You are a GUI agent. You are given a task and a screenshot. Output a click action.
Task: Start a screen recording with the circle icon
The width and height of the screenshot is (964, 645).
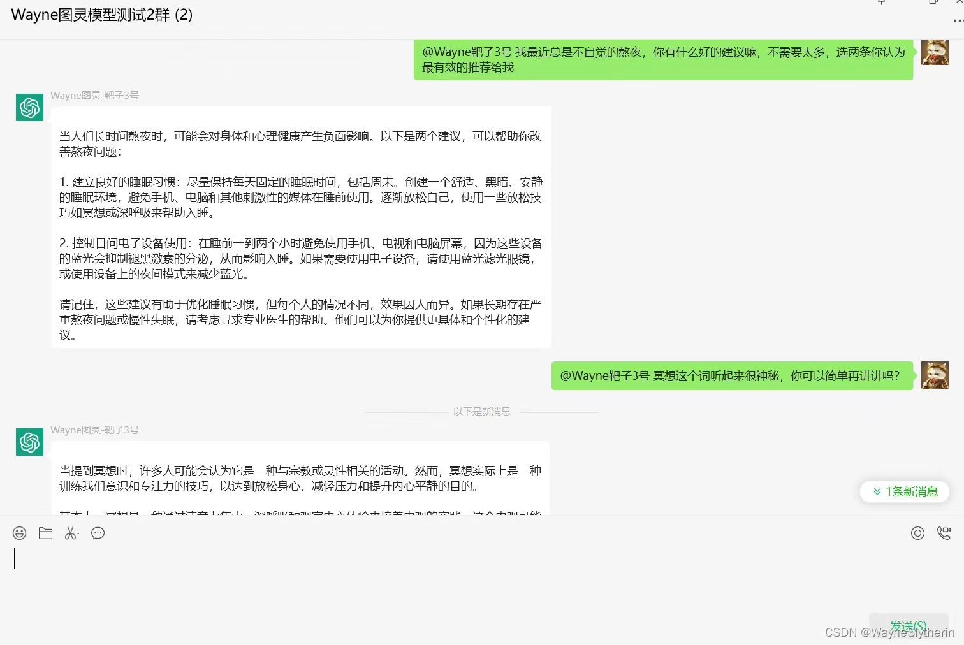917,533
